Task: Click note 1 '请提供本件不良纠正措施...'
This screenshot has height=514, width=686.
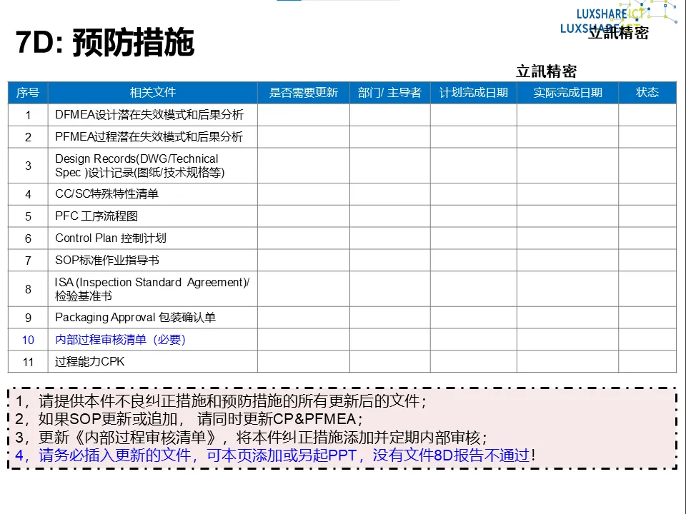Action: point(221,400)
